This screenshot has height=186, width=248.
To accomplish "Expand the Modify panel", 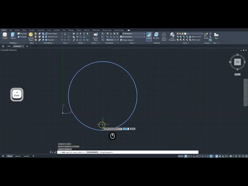I will [81, 43].
